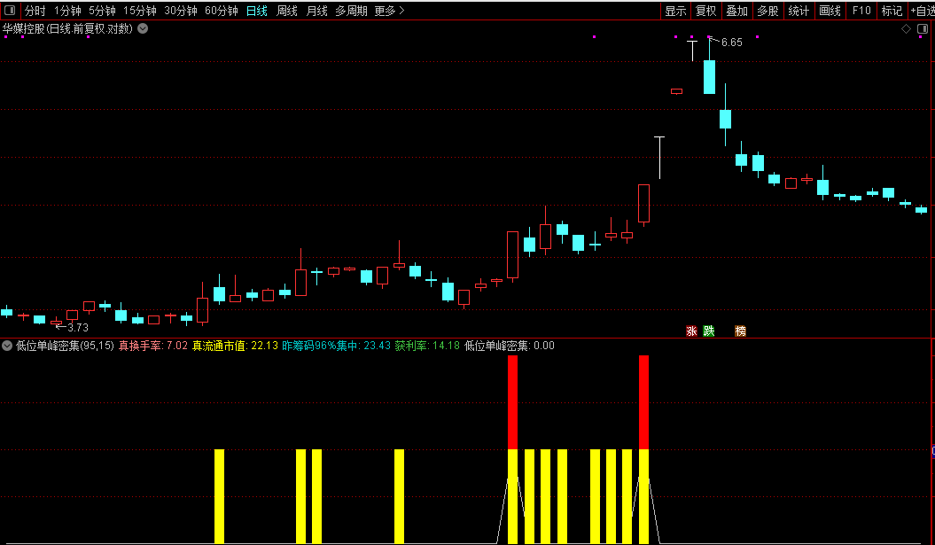Switch to 分时 intraday chart

[x=35, y=11]
